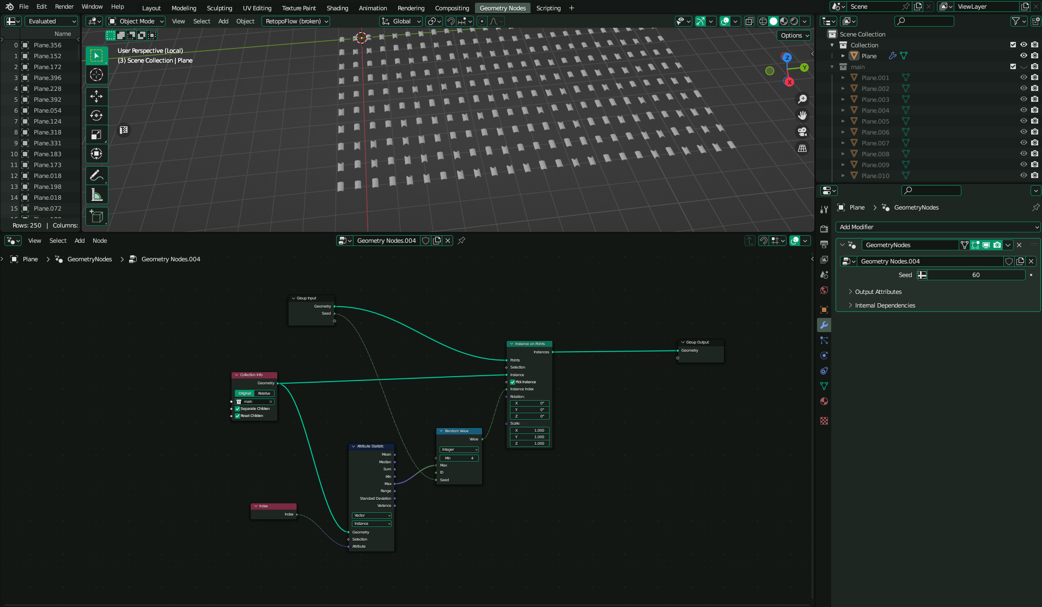Click Scale X value field on Instance node
1042x607 pixels.
point(529,430)
